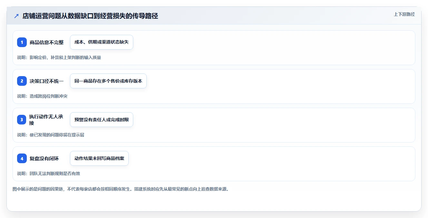Select the 成本、供期或渠道状态缺失 chip
Viewport: 428px width, 218px height.
tap(102, 42)
